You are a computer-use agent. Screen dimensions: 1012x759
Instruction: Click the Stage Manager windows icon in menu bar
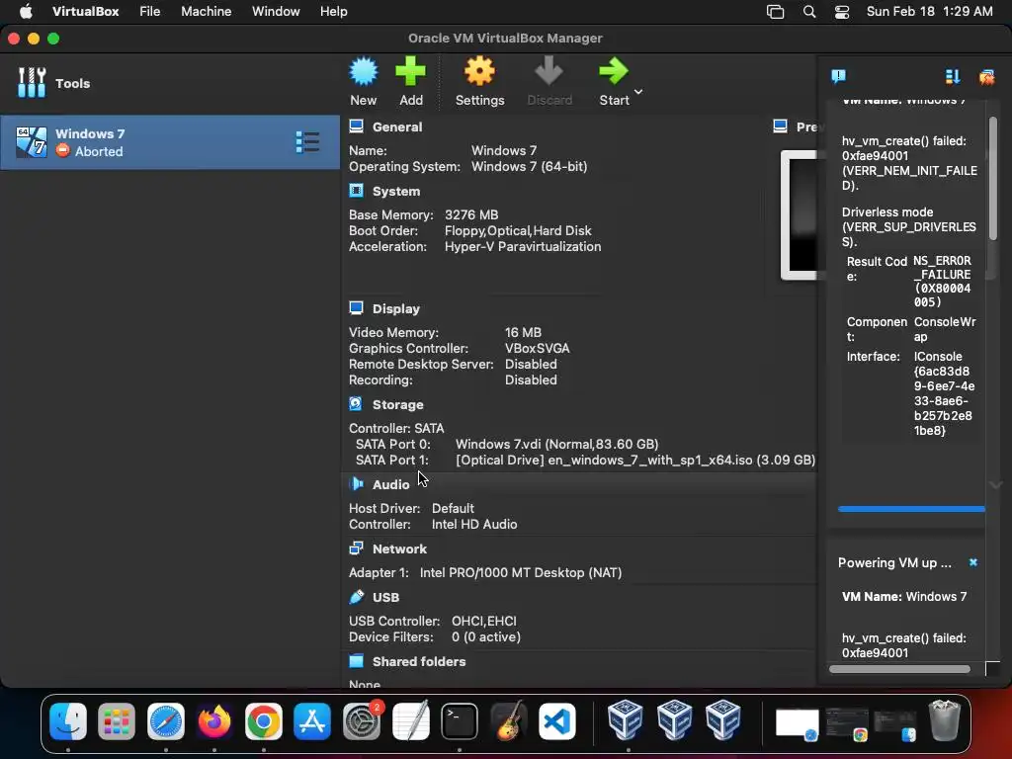click(775, 12)
